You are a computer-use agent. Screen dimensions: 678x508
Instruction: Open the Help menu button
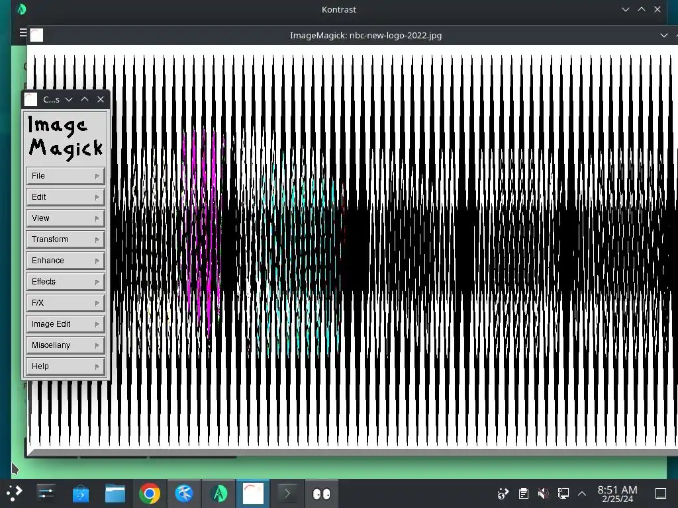(66, 366)
